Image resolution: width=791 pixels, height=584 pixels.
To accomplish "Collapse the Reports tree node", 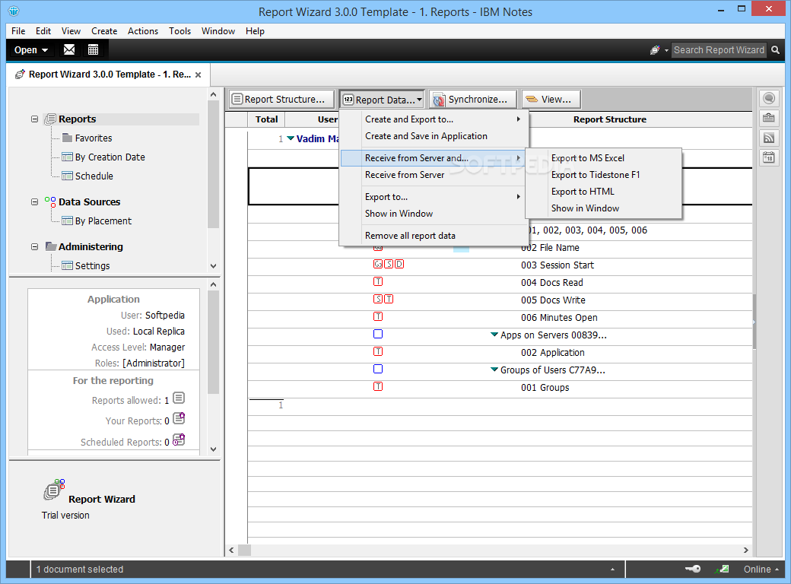I will coord(34,119).
